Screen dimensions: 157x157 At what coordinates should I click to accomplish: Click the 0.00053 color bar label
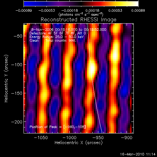click(x=115, y=10)
